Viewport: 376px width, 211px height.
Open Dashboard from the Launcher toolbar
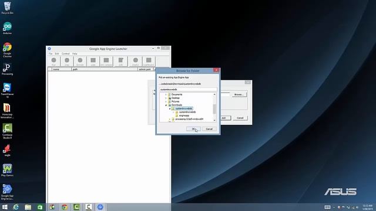[149, 61]
